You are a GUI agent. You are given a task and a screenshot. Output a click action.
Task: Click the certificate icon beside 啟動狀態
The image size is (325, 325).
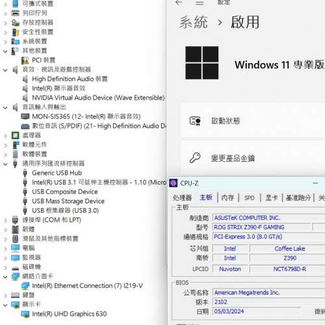195,121
